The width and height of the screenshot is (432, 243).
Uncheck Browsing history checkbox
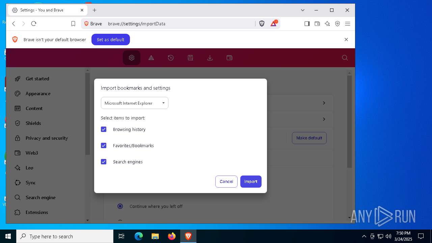click(x=104, y=129)
